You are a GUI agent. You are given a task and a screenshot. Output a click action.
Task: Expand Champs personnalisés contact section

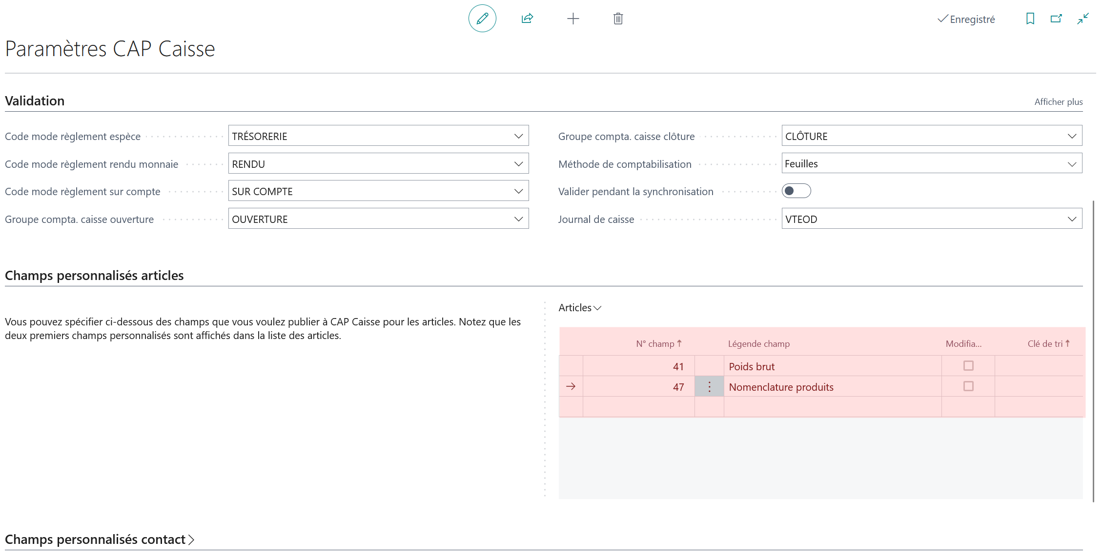click(x=100, y=540)
